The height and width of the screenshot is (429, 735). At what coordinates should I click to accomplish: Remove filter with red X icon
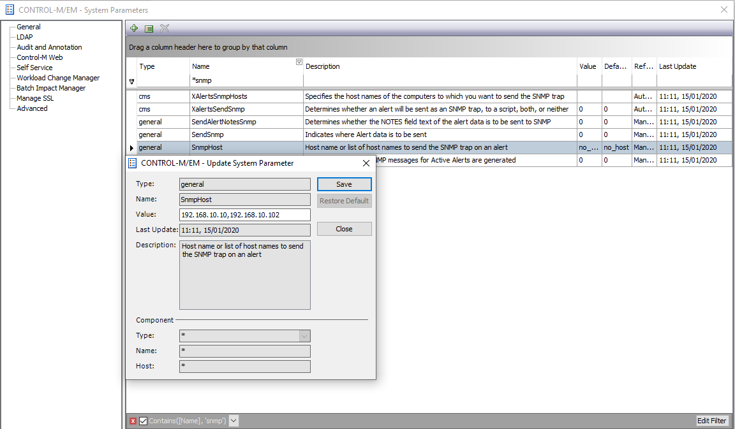tap(133, 421)
